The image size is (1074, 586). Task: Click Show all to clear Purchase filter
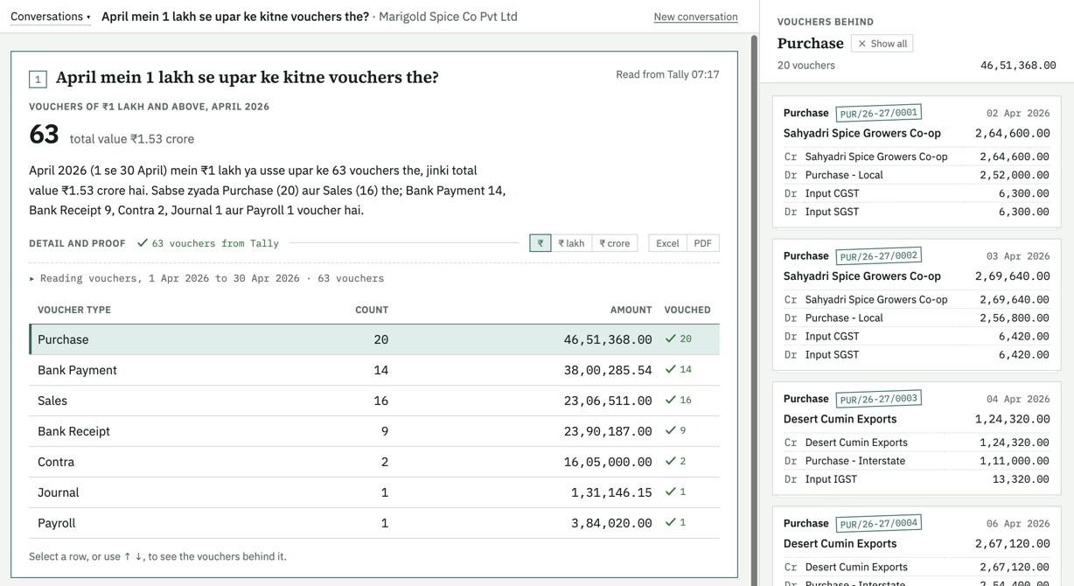(882, 44)
